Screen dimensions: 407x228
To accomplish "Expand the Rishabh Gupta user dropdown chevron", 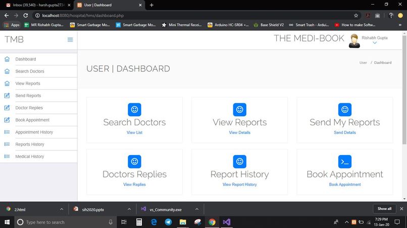I will pyautogui.click(x=375, y=43).
